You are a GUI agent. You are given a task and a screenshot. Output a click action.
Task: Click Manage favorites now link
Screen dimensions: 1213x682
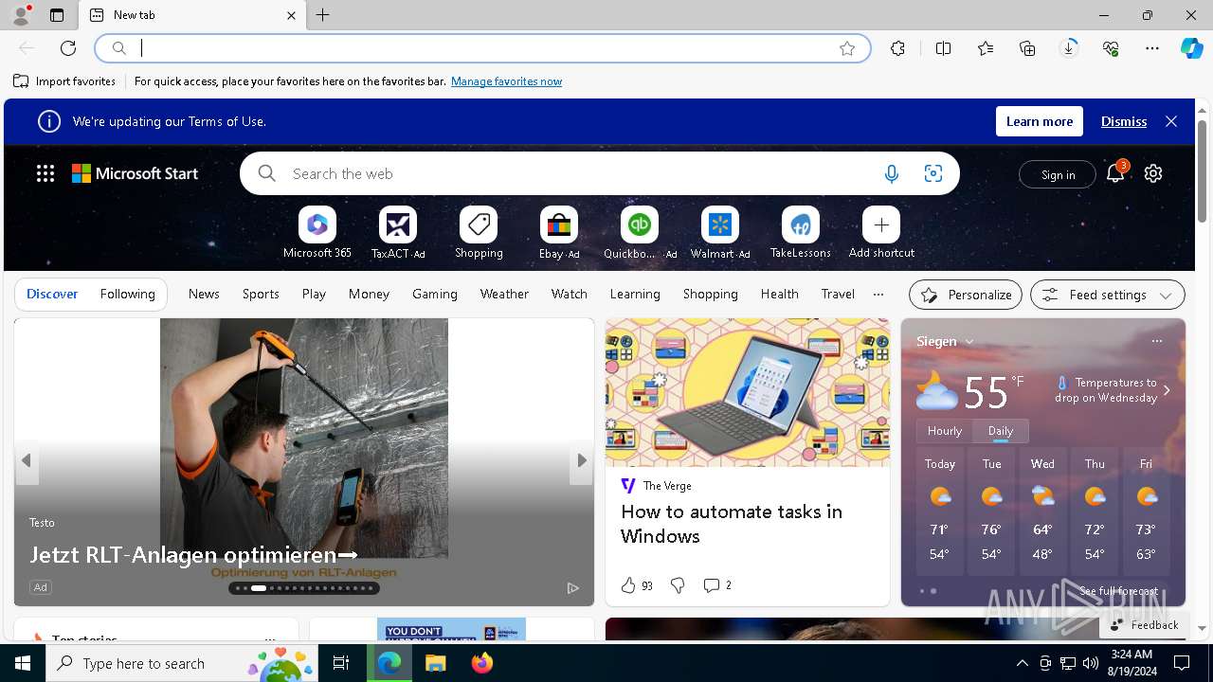(x=506, y=81)
